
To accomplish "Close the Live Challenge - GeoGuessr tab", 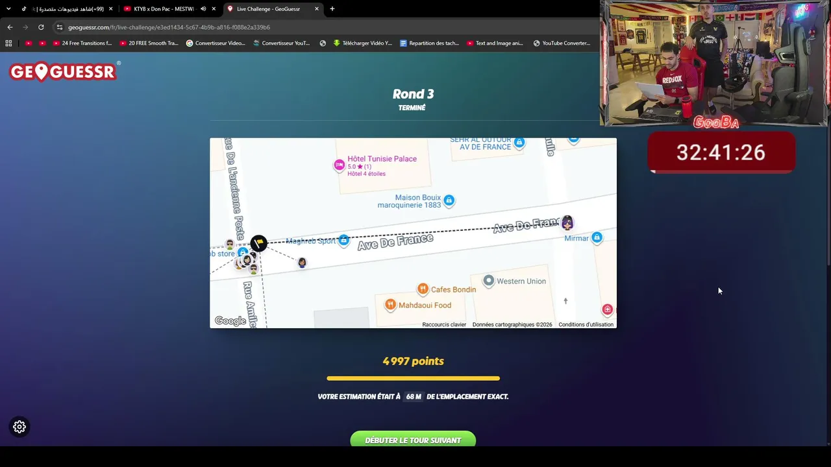I will click(x=317, y=9).
